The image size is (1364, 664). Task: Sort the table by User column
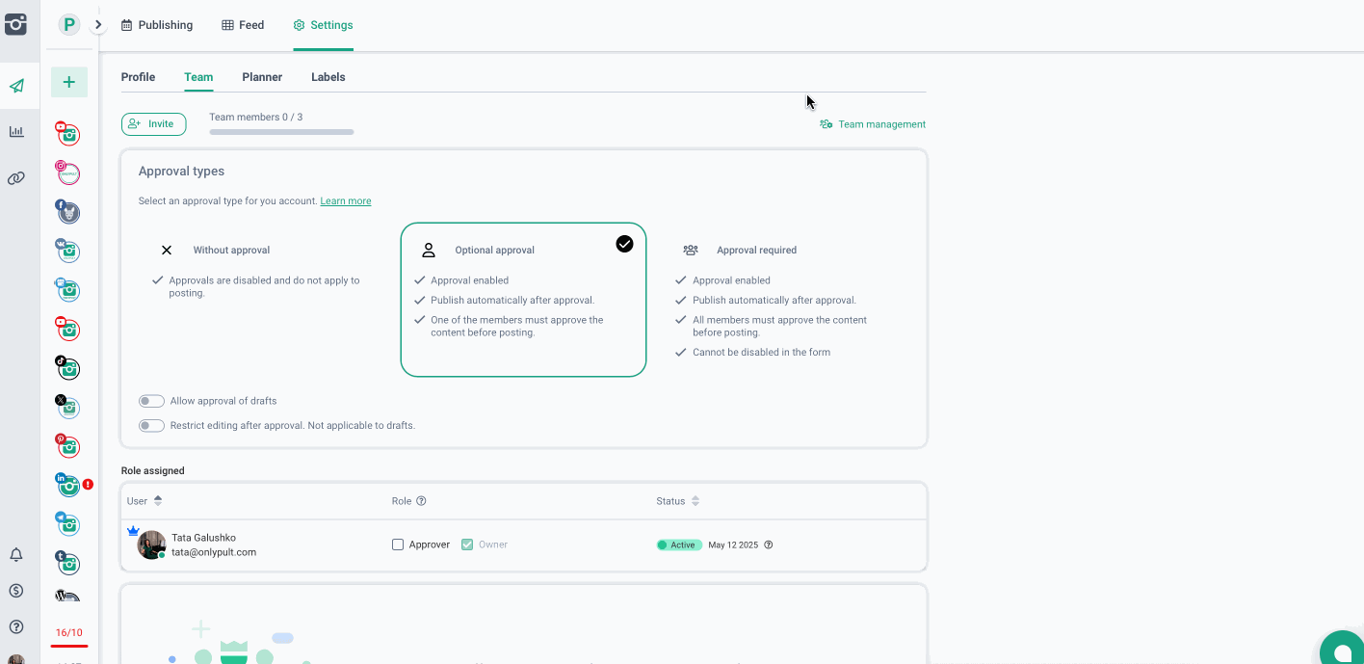[x=158, y=501]
